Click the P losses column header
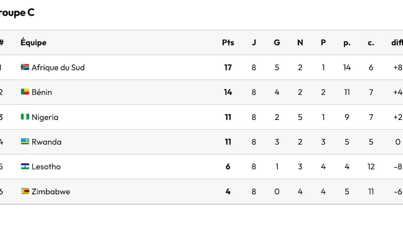 click(323, 43)
